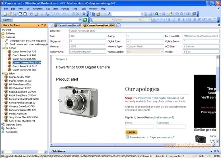Click the highlight color pen swatch
The height and width of the screenshot is (158, 221).
point(161,20)
